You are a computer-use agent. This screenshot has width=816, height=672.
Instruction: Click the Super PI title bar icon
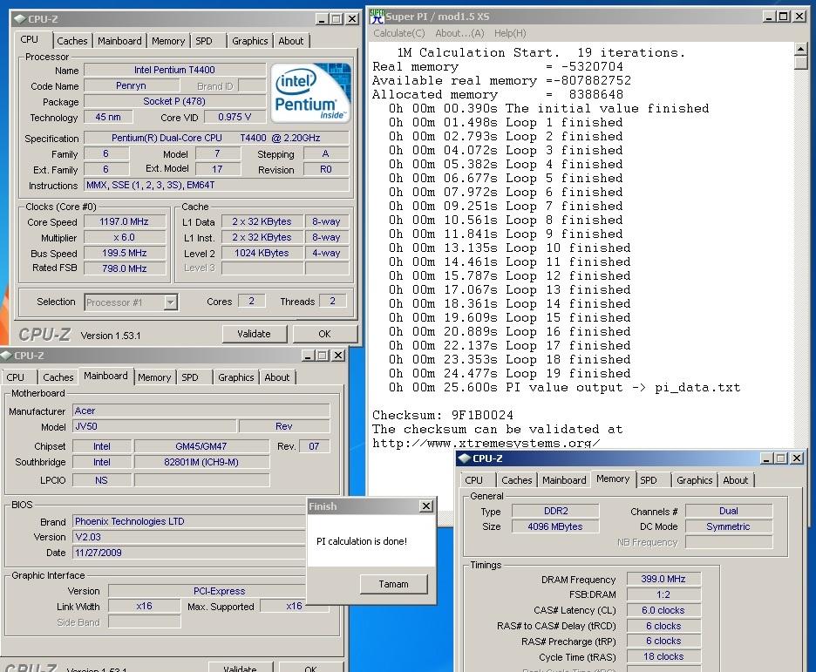(x=377, y=17)
